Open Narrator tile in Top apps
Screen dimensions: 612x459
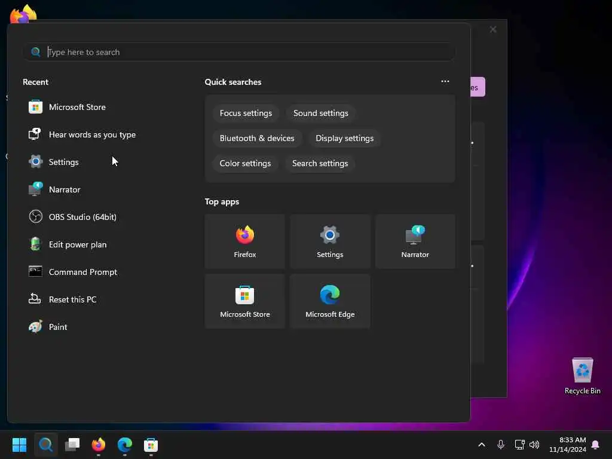click(415, 241)
